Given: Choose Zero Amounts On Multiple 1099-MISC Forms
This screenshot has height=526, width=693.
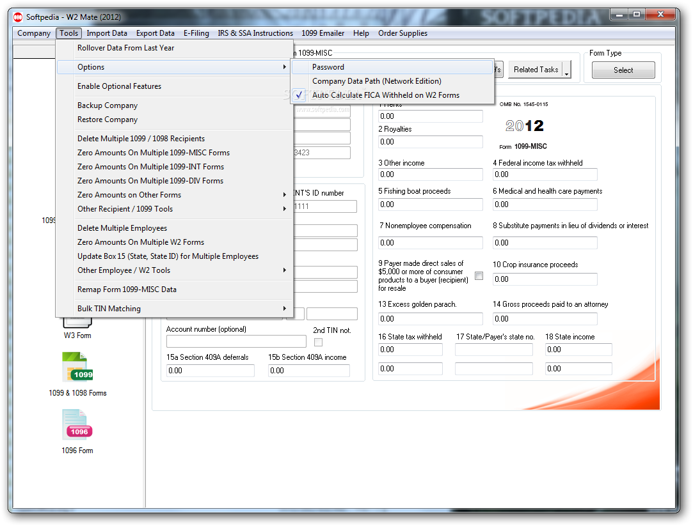Looking at the screenshot, I should [x=175, y=153].
